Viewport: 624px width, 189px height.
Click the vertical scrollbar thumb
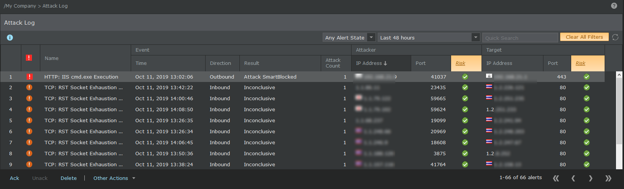point(619,111)
